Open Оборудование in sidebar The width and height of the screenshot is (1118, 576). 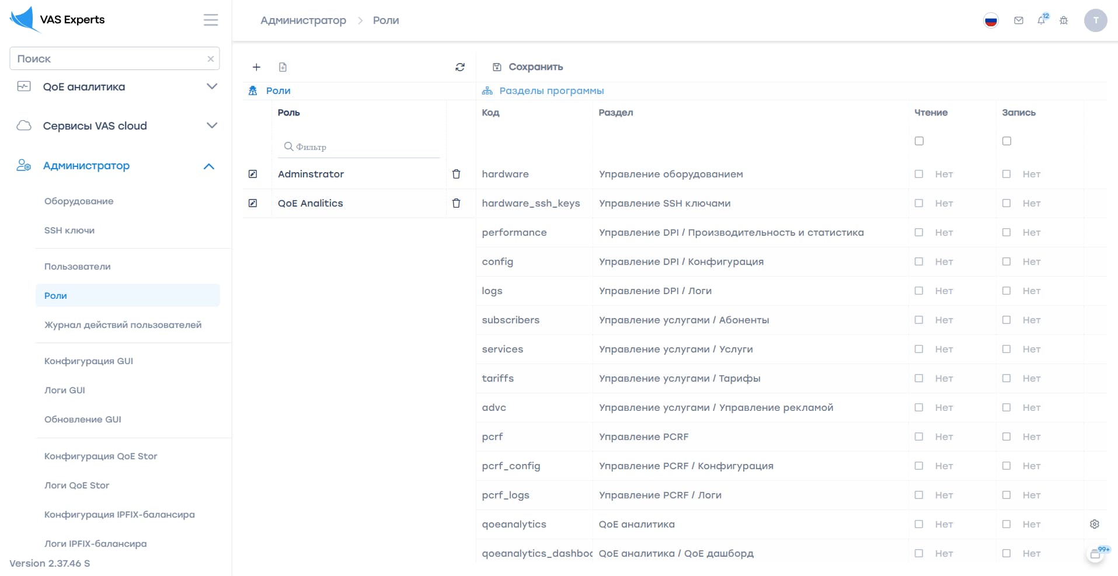coord(79,201)
